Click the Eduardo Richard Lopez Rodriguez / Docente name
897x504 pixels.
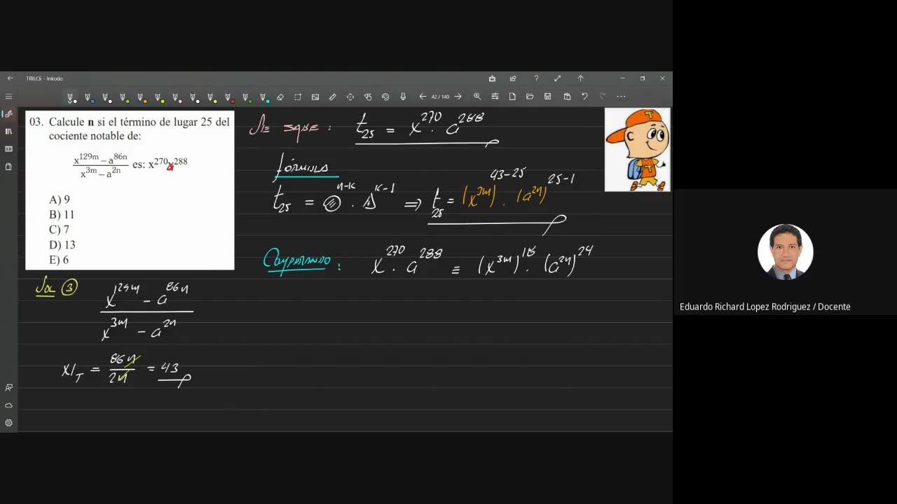pos(765,307)
